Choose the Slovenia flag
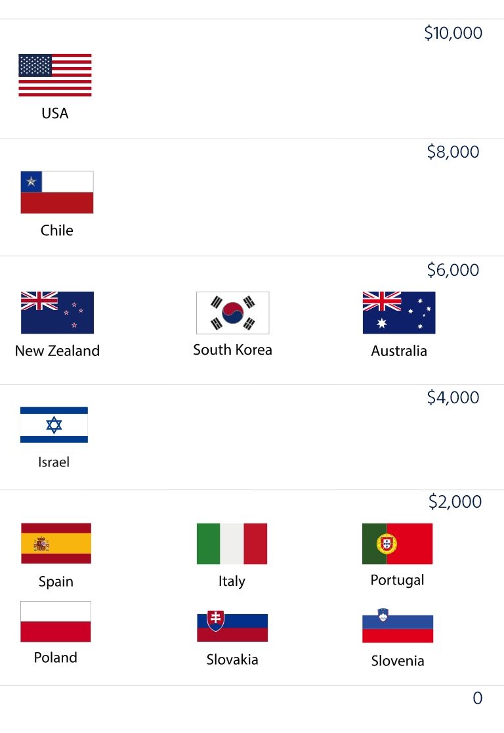Image resolution: width=504 pixels, height=733 pixels. coord(398,625)
